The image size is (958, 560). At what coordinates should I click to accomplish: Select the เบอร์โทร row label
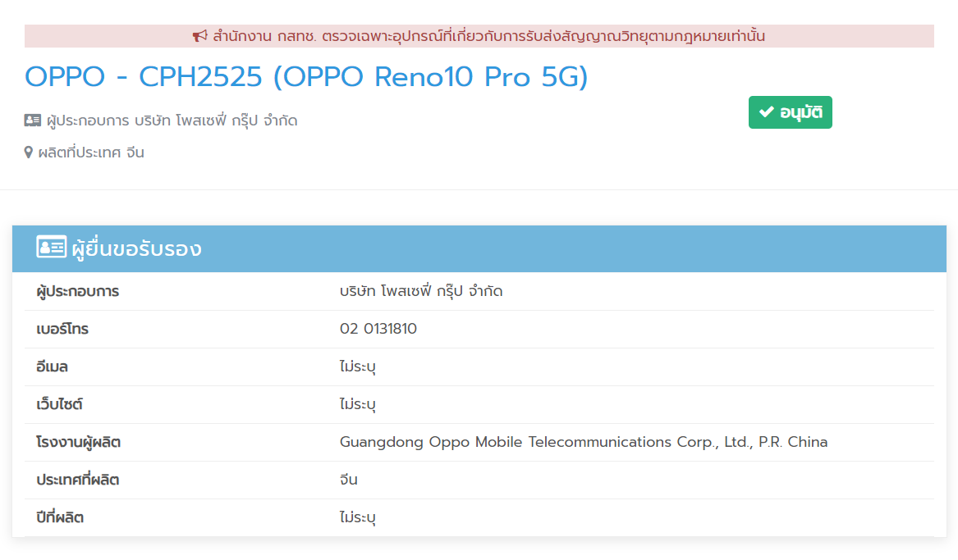[x=62, y=329]
